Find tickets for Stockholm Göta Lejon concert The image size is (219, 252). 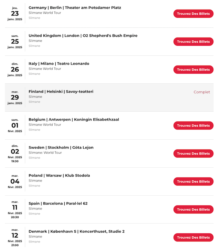193,154
